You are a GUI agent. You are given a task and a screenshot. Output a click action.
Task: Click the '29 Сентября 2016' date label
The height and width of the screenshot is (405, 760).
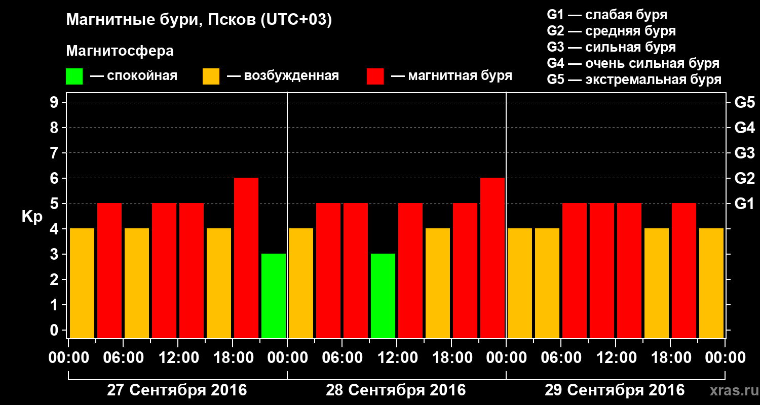coord(615,390)
